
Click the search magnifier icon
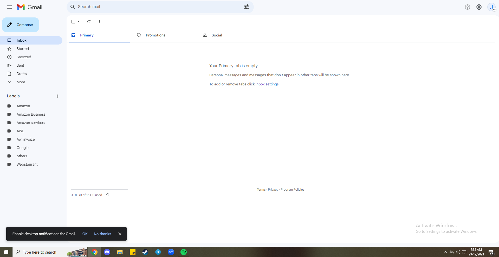[x=73, y=7]
